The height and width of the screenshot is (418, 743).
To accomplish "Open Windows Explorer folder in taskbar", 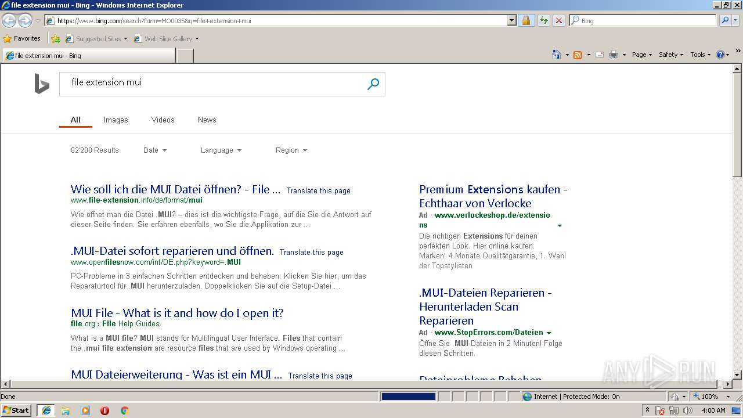I will (x=66, y=410).
